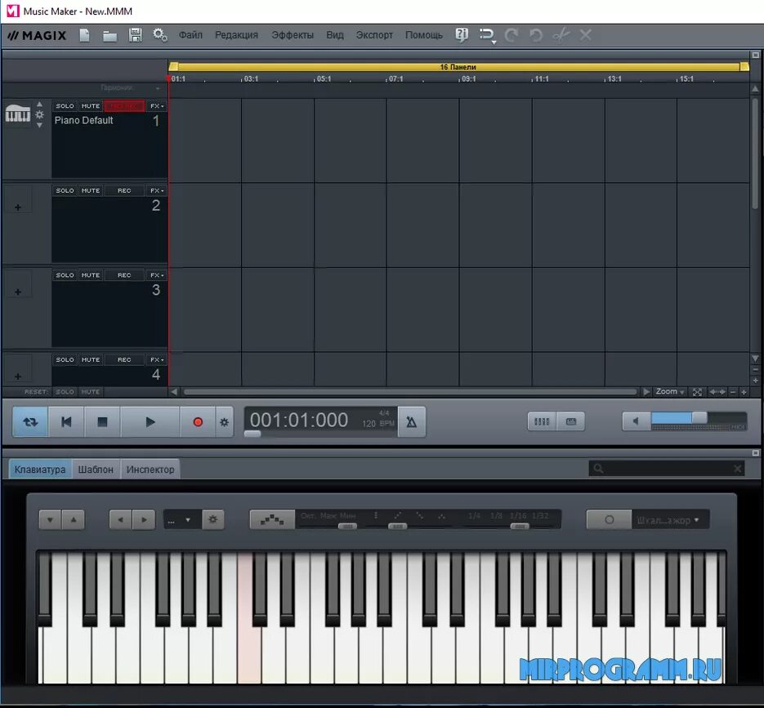Add an instrument to track 2 with plus
Viewport: 764px width, 708px height.
tap(18, 207)
